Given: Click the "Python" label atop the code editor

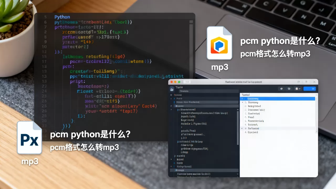Looking at the screenshot, I should pyautogui.click(x=62, y=17).
